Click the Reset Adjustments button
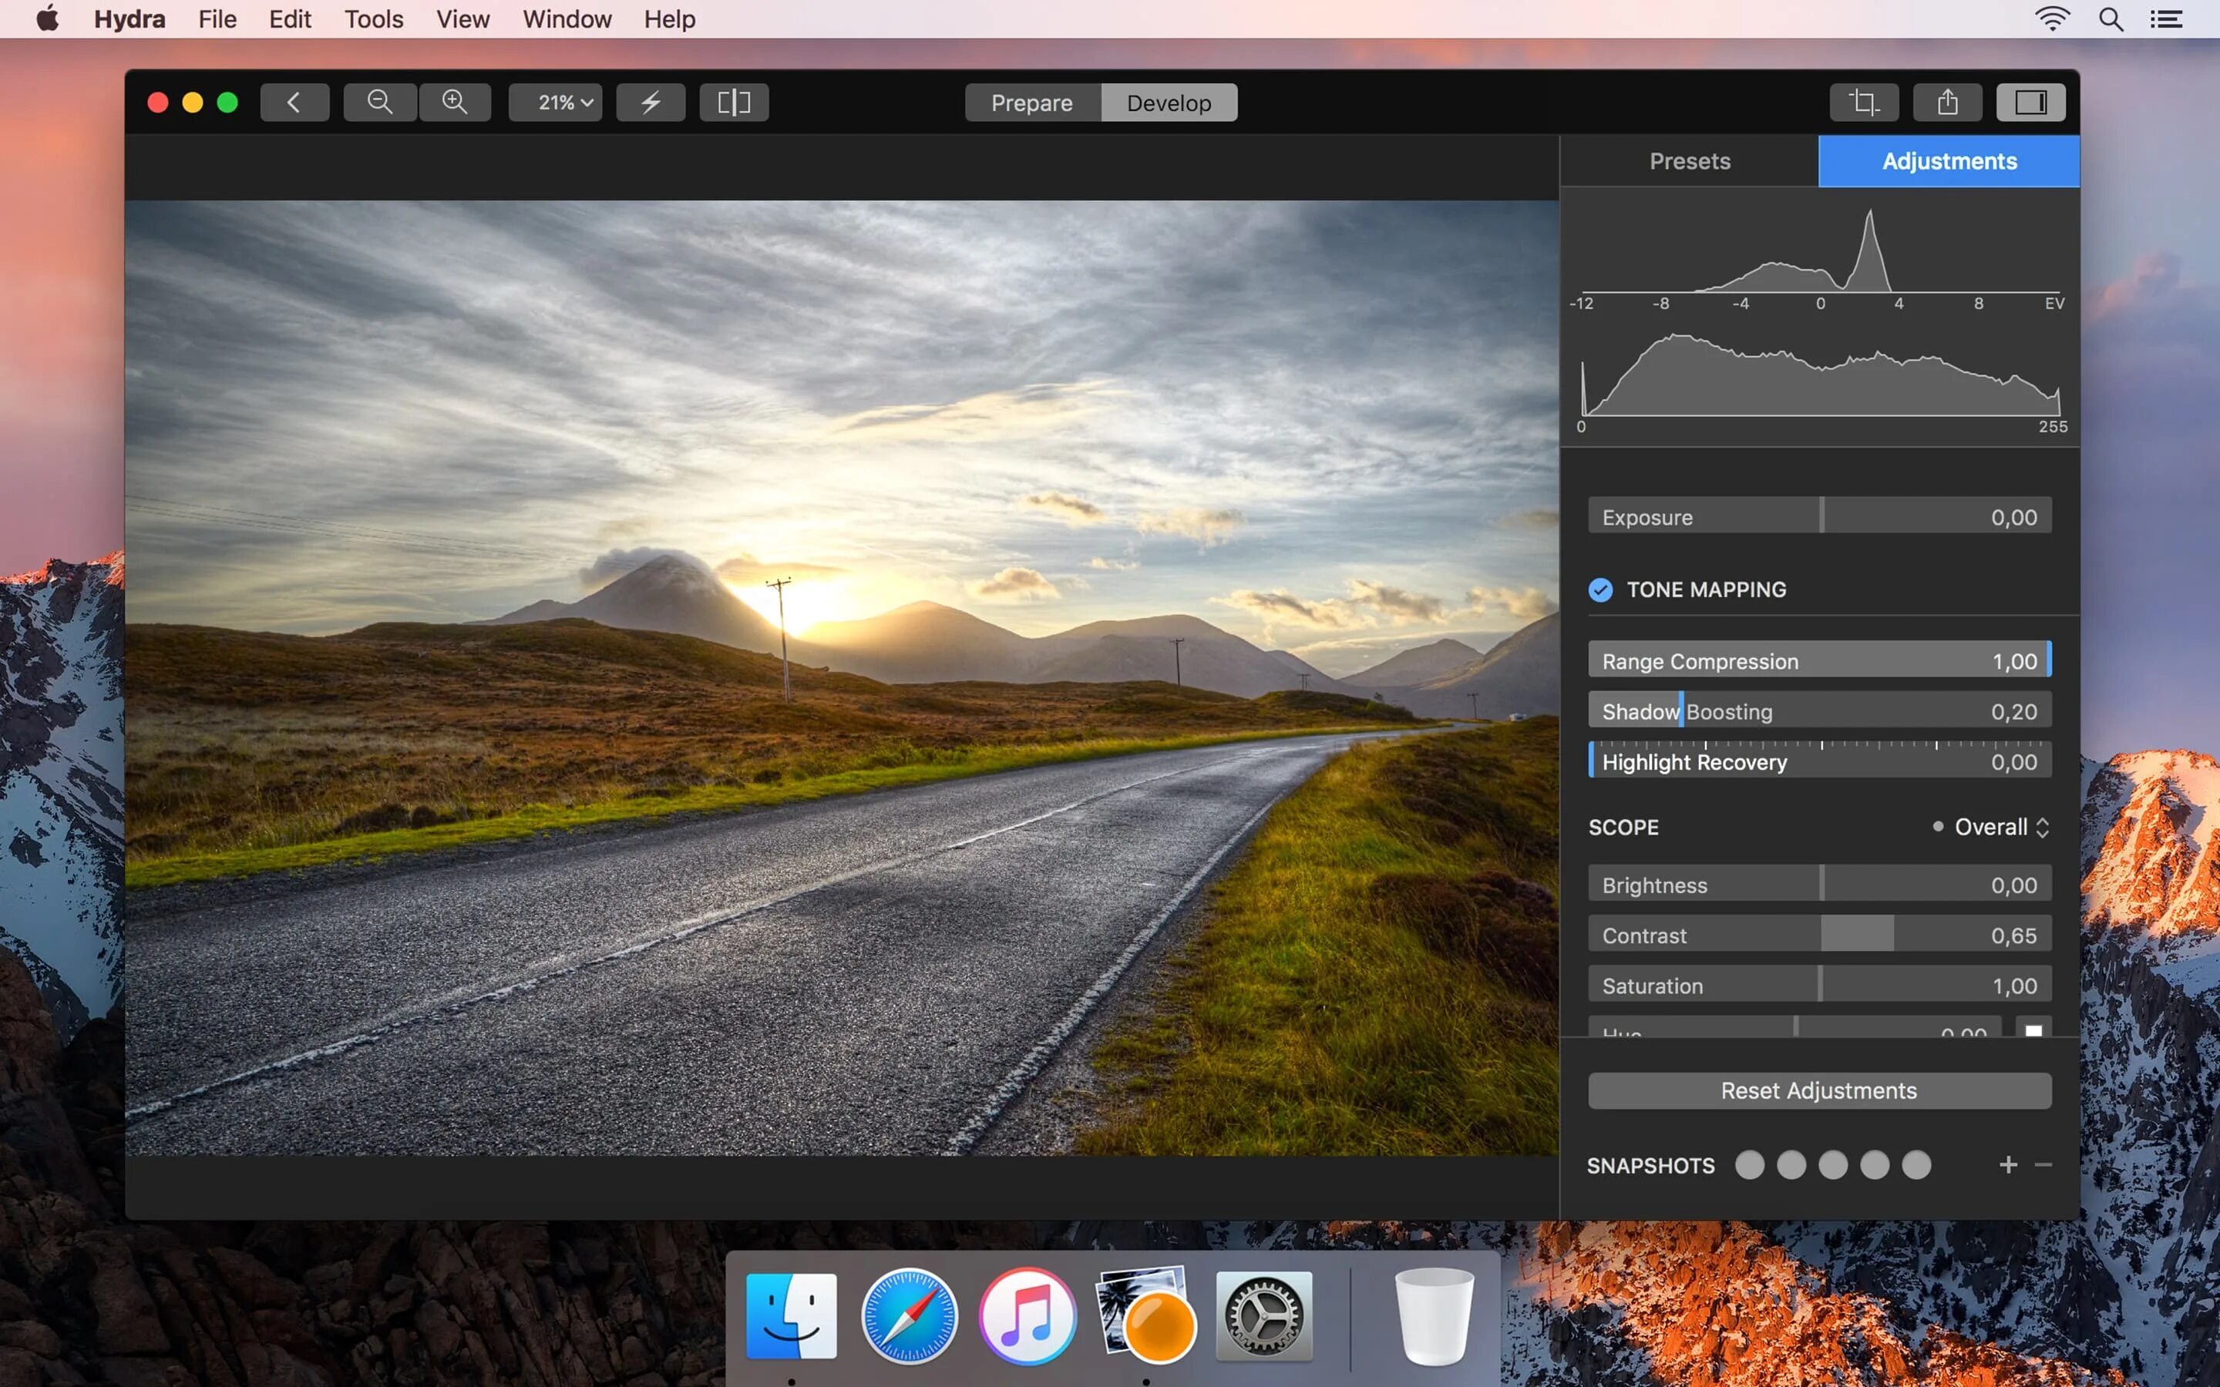 pos(1819,1090)
